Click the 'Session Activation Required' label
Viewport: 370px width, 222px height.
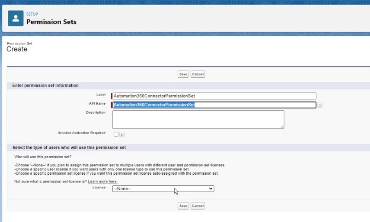point(81,133)
